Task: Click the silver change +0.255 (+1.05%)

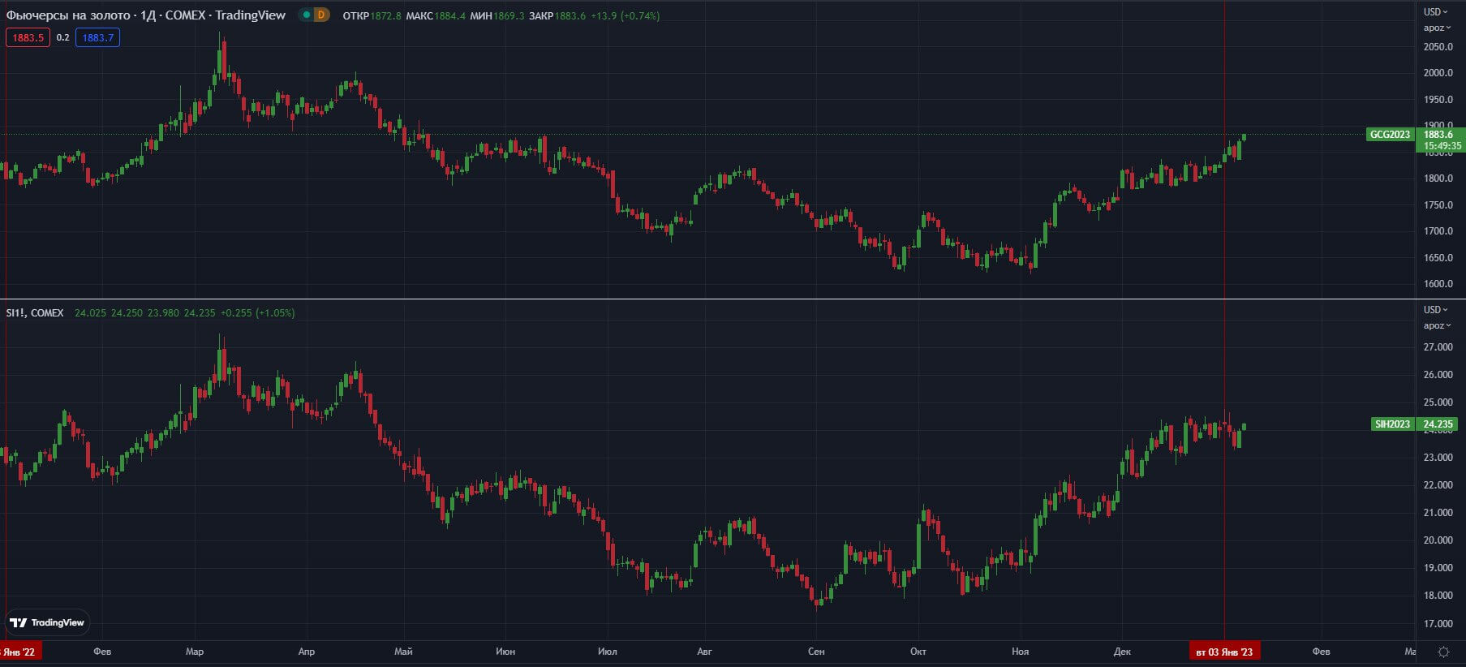Action: pyautogui.click(x=257, y=312)
